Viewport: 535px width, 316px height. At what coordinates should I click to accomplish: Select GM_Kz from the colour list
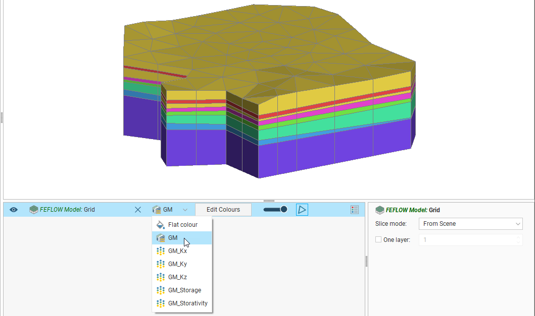click(x=177, y=277)
